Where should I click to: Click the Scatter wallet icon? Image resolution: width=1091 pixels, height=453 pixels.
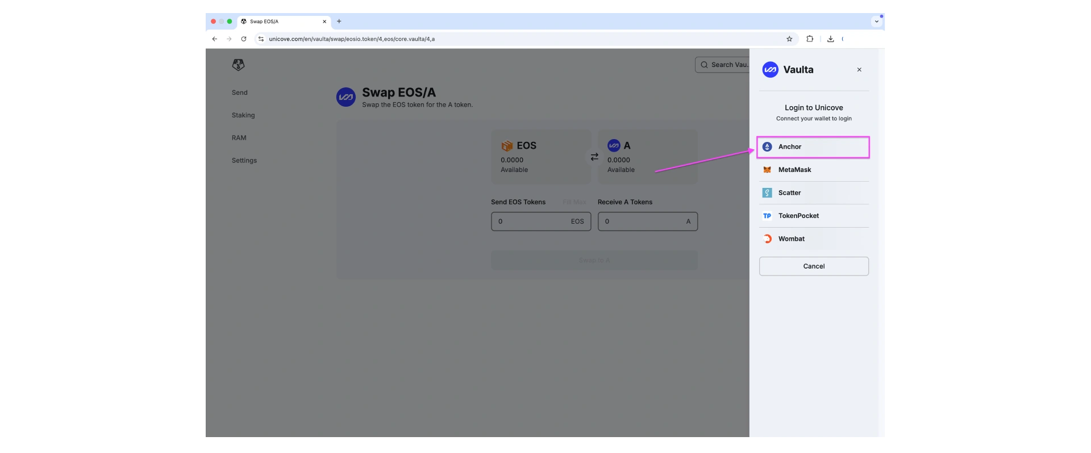click(x=767, y=193)
